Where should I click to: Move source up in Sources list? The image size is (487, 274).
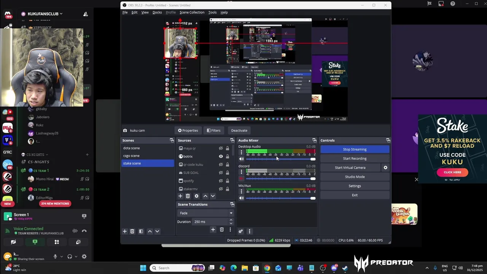pos(205,196)
